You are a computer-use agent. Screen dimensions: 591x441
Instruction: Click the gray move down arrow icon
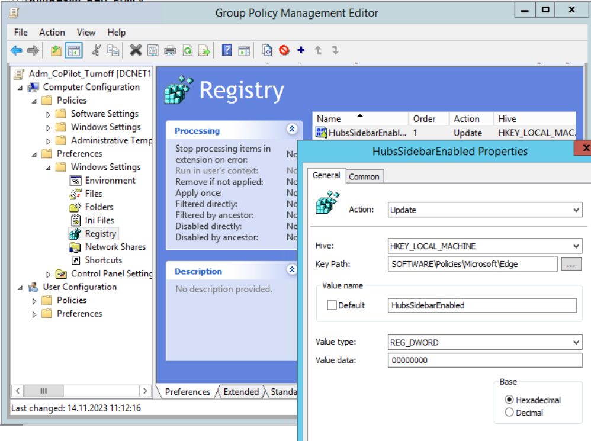pos(335,50)
